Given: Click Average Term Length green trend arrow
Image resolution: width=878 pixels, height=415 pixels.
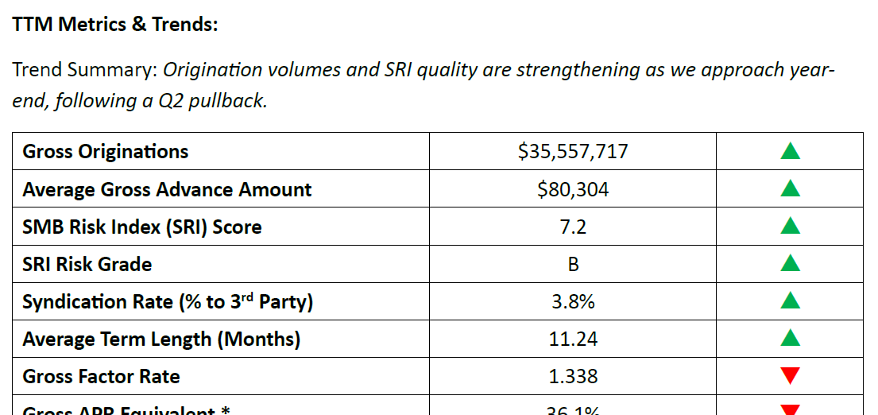Looking at the screenshot, I should 790,339.
